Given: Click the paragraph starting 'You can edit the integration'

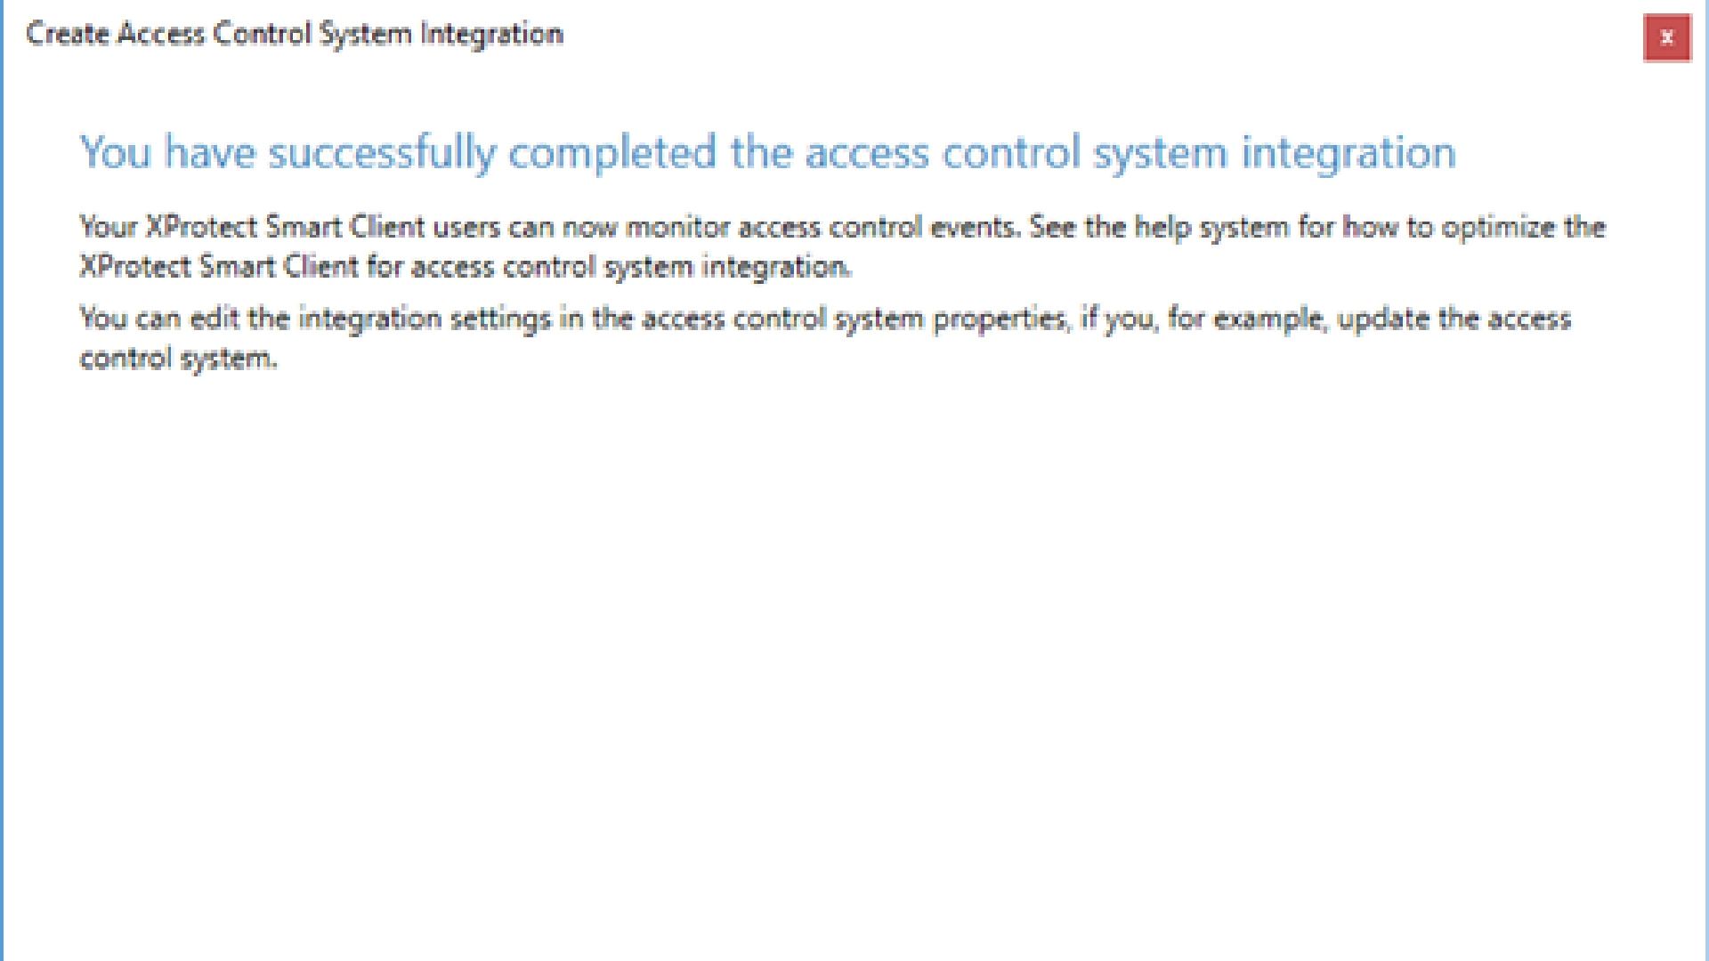Looking at the screenshot, I should 826,338.
